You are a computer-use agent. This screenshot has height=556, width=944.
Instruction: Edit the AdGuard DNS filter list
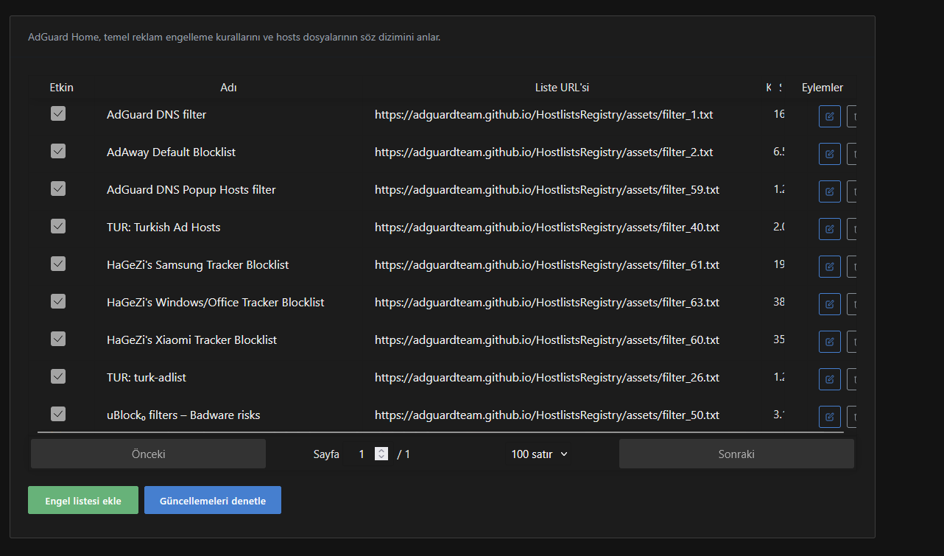(830, 116)
